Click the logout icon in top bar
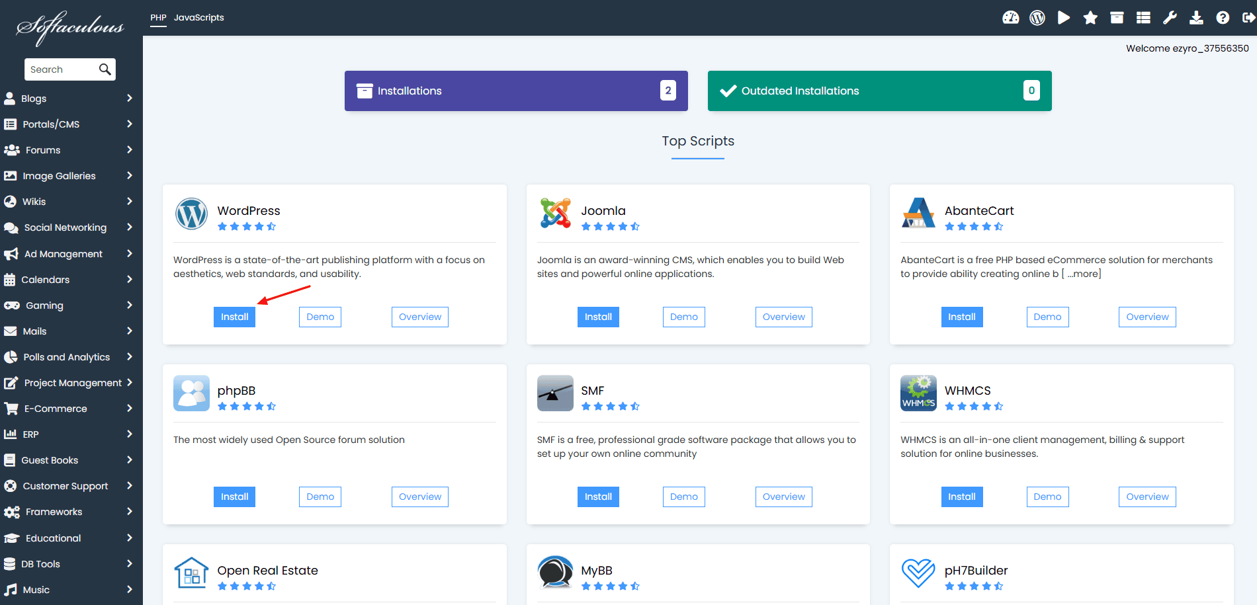Image resolution: width=1257 pixels, height=605 pixels. coord(1248,18)
